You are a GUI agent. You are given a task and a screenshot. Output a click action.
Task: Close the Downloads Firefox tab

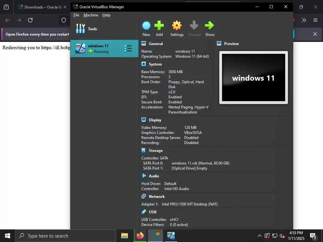click(x=65, y=7)
